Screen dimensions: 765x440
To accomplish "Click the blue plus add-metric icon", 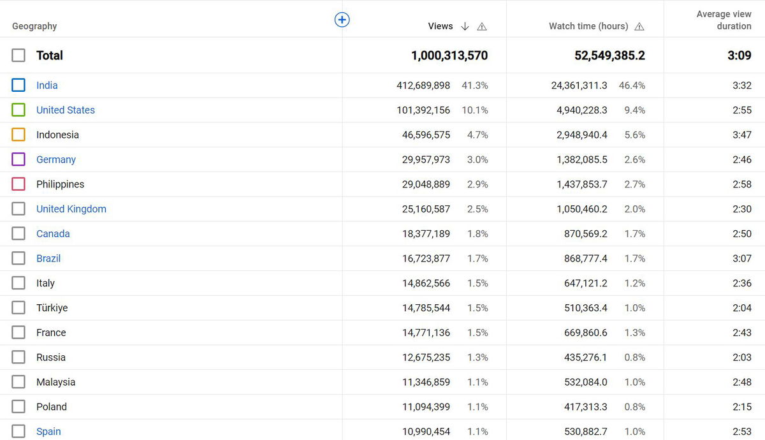I will click(342, 20).
